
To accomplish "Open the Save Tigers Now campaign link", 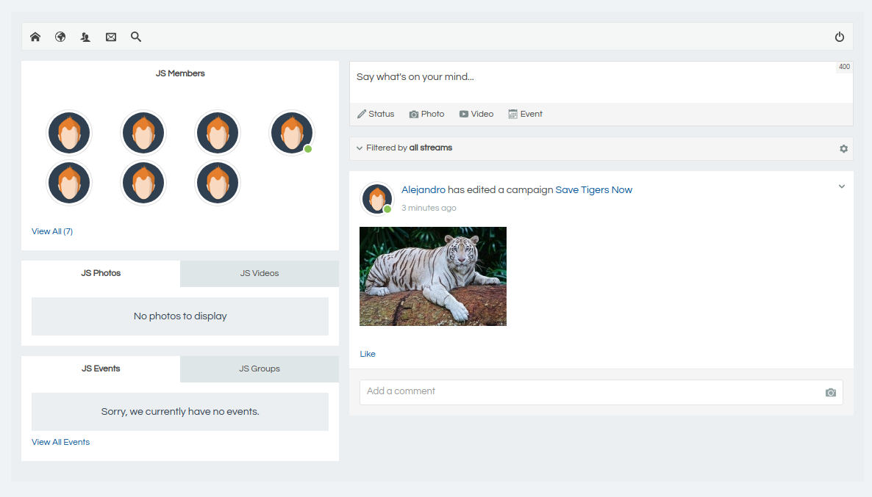I will pos(593,189).
